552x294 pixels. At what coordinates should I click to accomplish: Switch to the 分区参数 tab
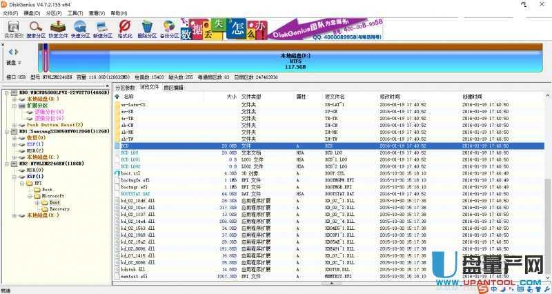pyautogui.click(x=126, y=88)
